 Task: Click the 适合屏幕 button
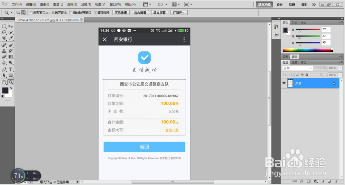140,13
